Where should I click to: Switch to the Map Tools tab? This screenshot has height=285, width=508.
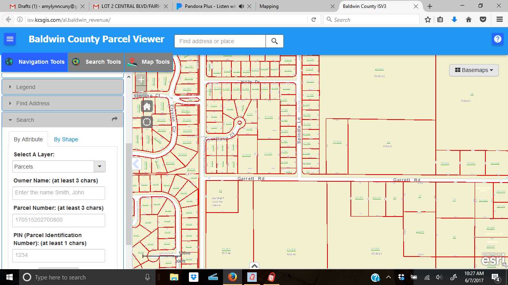coord(149,62)
